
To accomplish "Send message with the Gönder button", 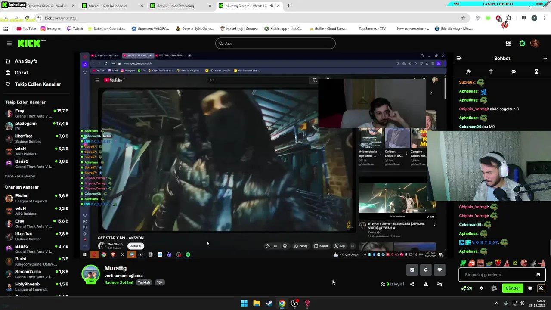I will [513, 288].
